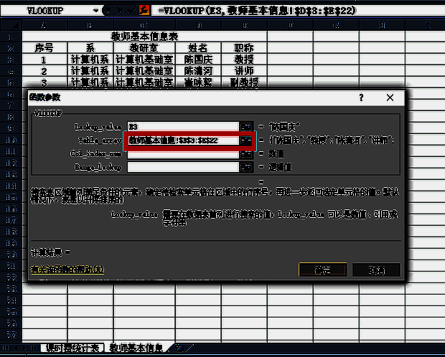The height and width of the screenshot is (357, 445).
Task: Click the insert new worksheet tab icon
Action: click(180, 348)
